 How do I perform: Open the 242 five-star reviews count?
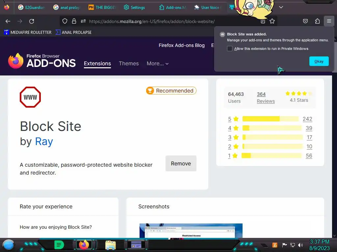307,119
